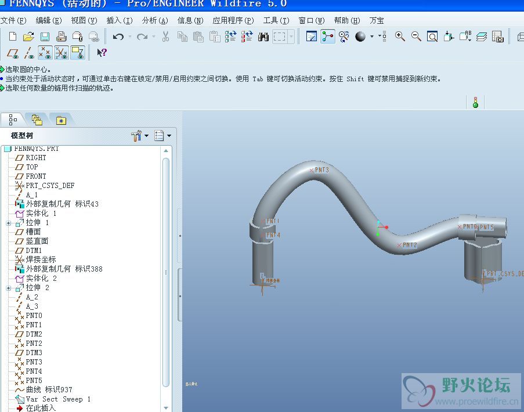The height and width of the screenshot is (412, 524).
Task: Open the saved view list icon
Action: pyautogui.click(x=465, y=36)
